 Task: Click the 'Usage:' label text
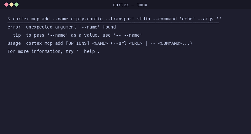pyautogui.click(x=15, y=43)
